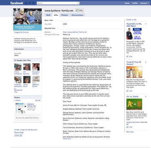
Task: Open the Photos tab
Action: pos(64,15)
